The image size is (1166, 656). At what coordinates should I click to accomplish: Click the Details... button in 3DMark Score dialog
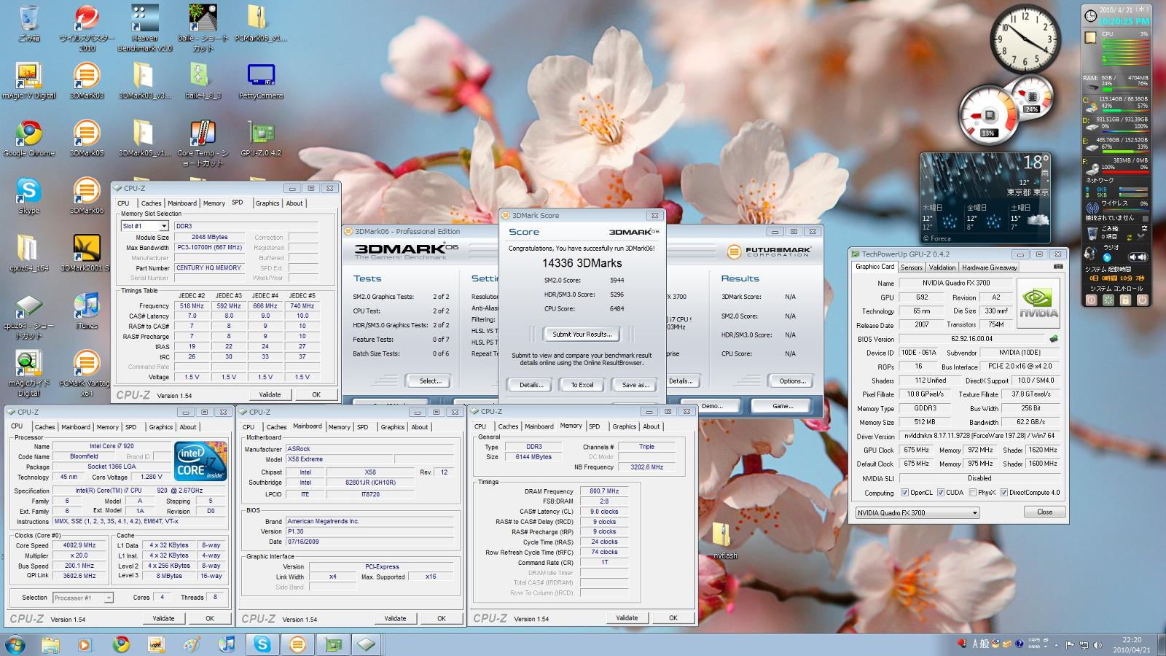tap(531, 385)
